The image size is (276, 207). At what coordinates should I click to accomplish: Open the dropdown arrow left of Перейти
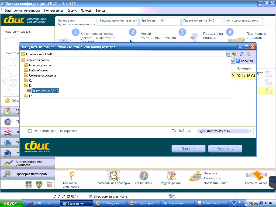[x=233, y=61]
